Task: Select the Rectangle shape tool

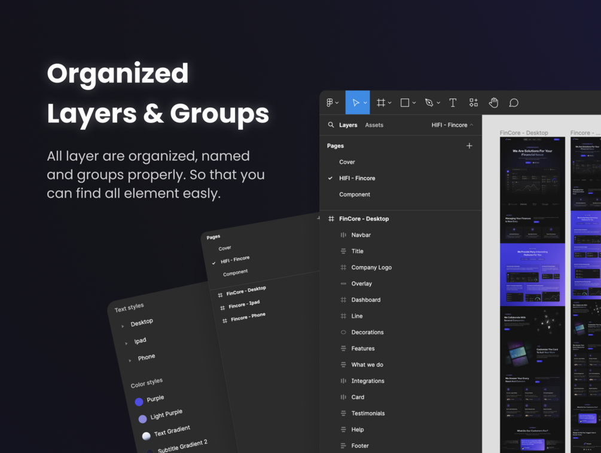Action: [405, 103]
